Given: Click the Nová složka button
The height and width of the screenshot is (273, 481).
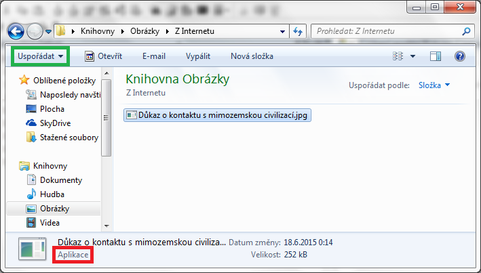Looking at the screenshot, I should tap(252, 56).
